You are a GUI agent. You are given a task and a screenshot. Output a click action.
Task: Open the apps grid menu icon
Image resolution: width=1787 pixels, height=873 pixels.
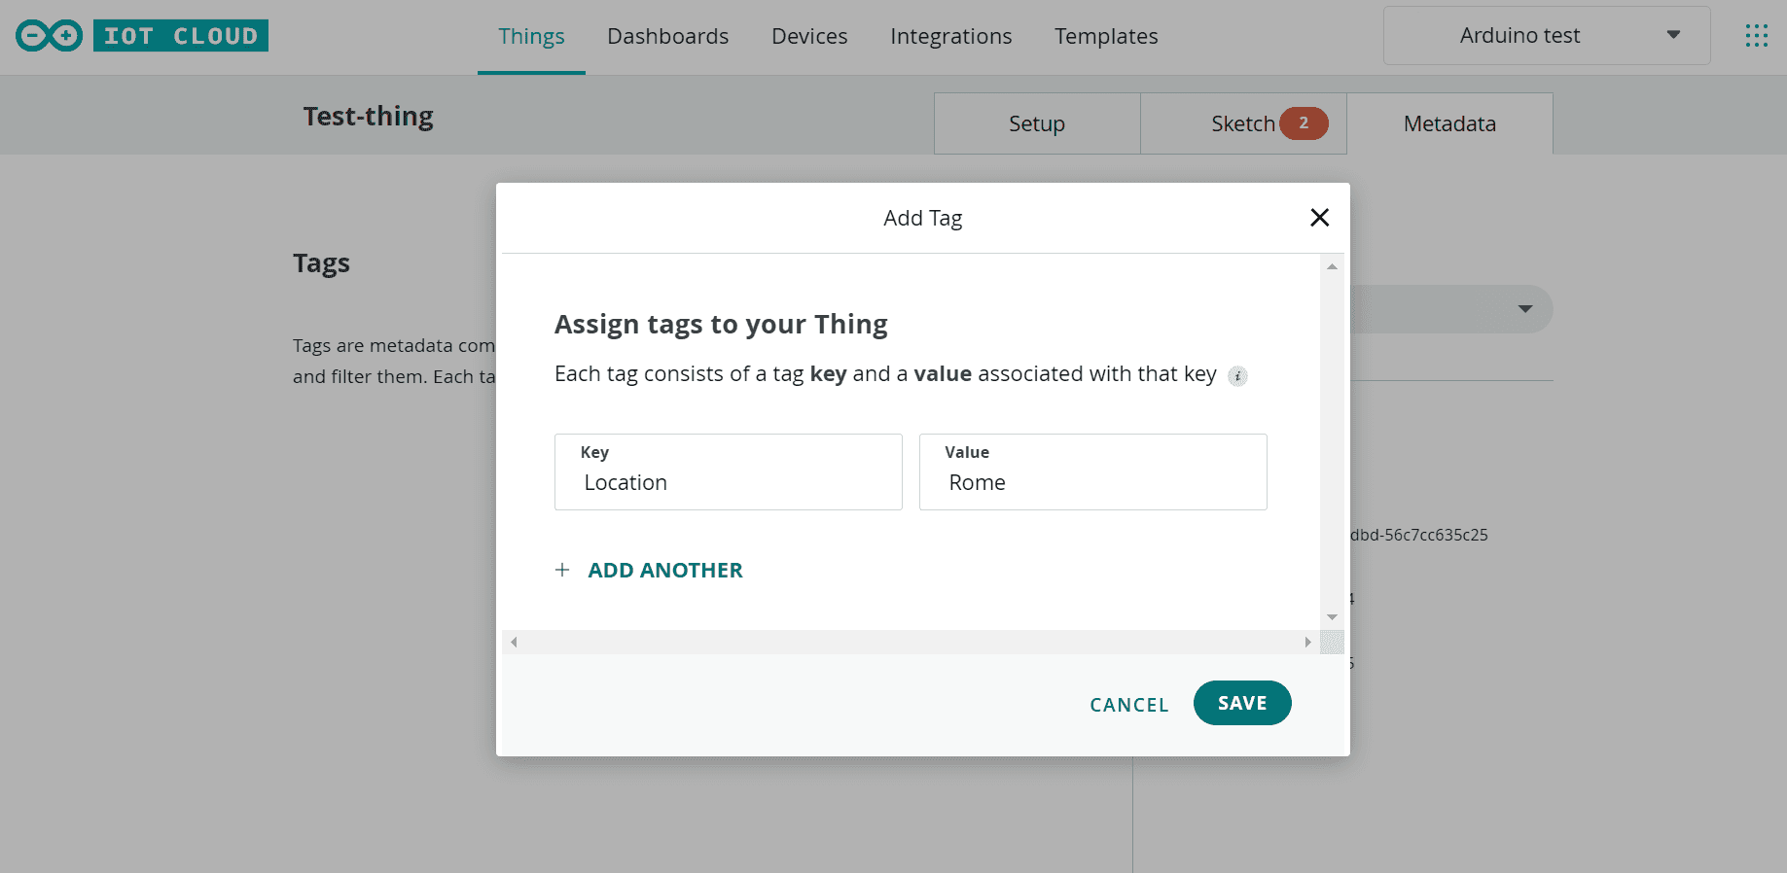pyautogui.click(x=1756, y=36)
